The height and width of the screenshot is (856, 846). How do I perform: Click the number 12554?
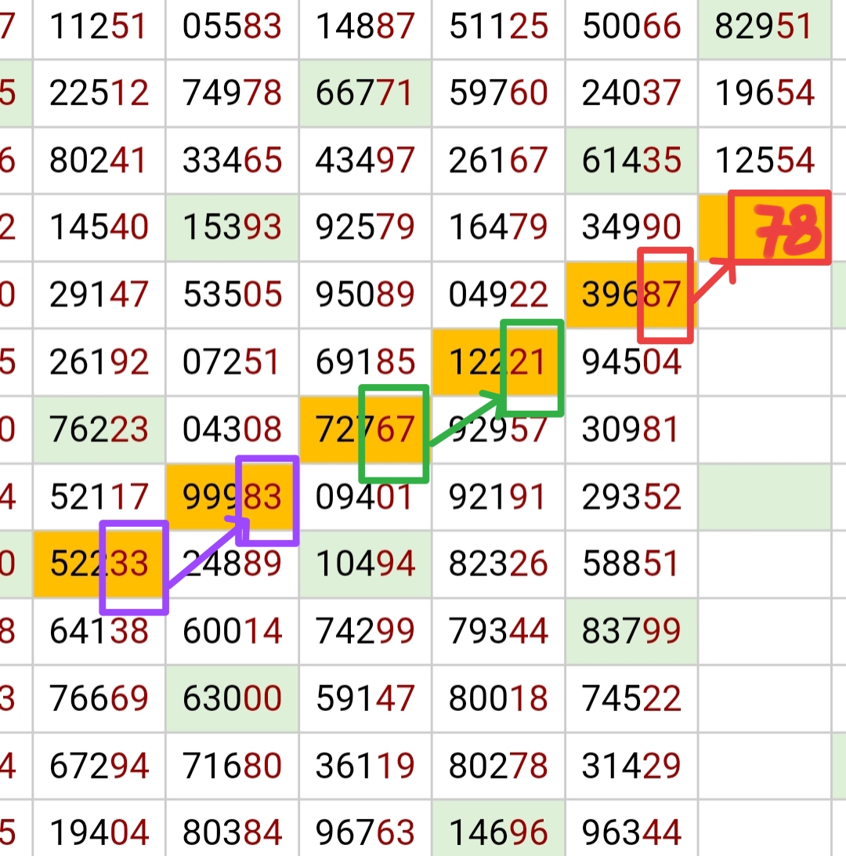765,161
